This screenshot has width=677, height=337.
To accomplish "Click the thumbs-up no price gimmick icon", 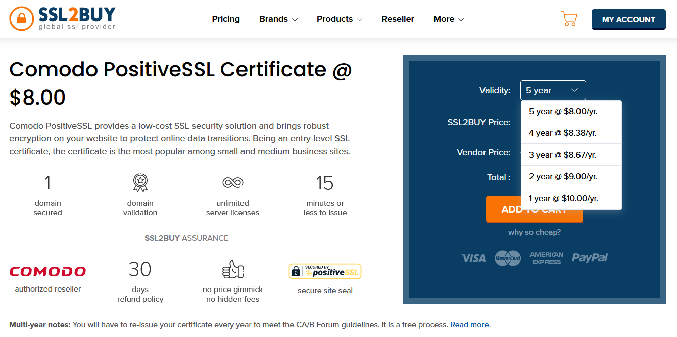I will coord(232,270).
